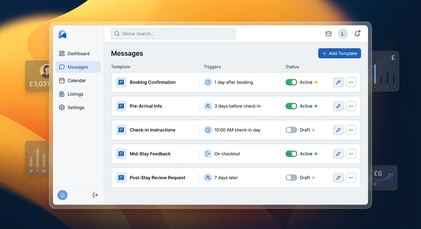Turn off the Pre-Arrival Info toggle
The height and width of the screenshot is (229, 421).
coord(291,106)
